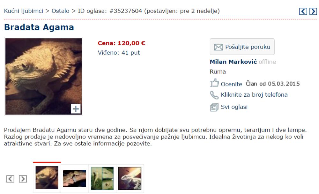Show next thumbnails with gallery right arrow
The image size is (319, 194).
tap(23, 179)
